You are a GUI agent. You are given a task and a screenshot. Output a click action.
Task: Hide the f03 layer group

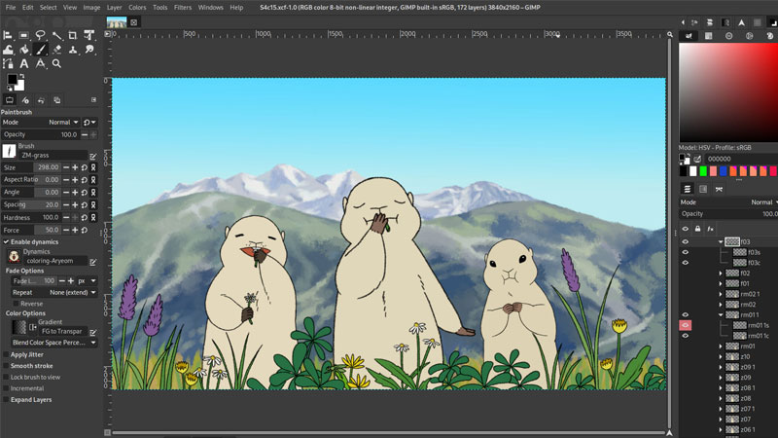(x=686, y=241)
